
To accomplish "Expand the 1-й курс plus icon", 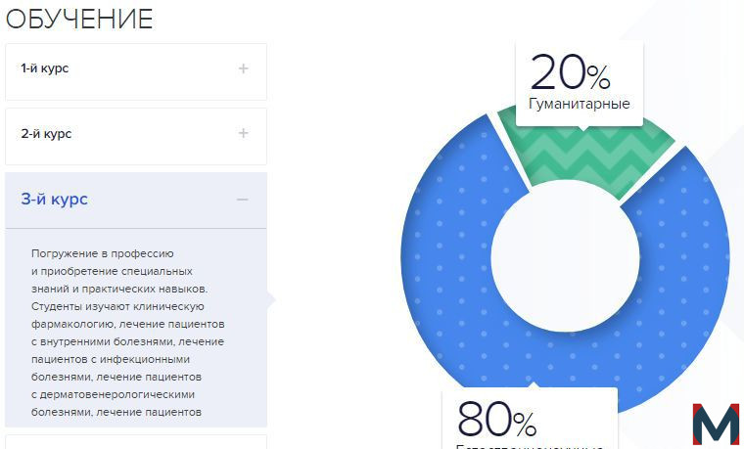I will (x=243, y=68).
